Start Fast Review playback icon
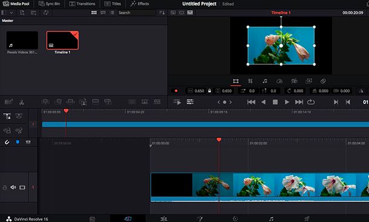The height and width of the screenshot is (222, 369). point(177,102)
